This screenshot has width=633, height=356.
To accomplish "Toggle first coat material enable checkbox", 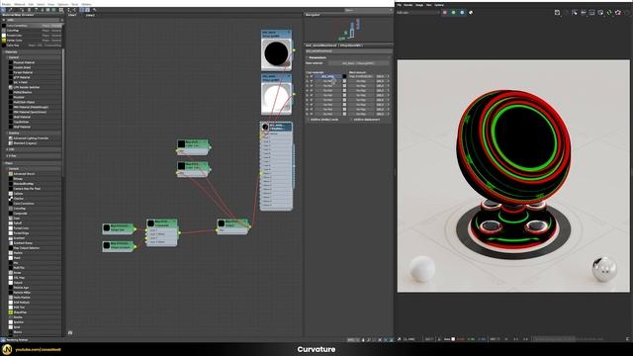I will 312,76.
